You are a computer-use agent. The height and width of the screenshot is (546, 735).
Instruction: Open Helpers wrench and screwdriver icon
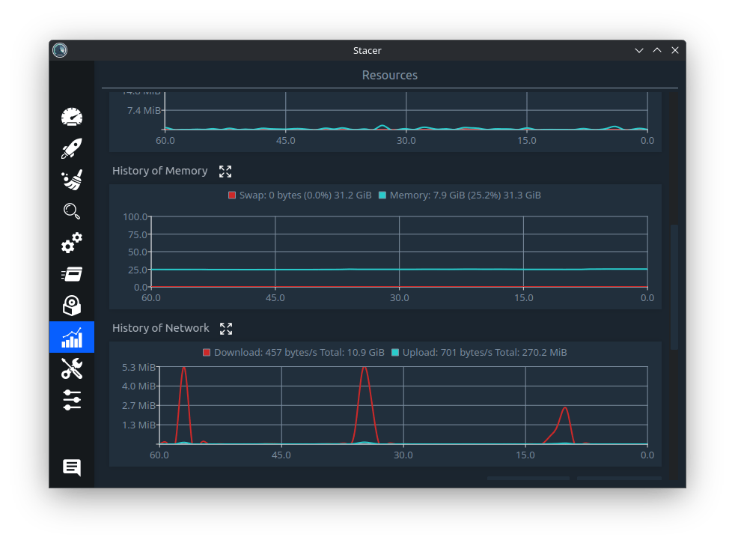coord(72,368)
